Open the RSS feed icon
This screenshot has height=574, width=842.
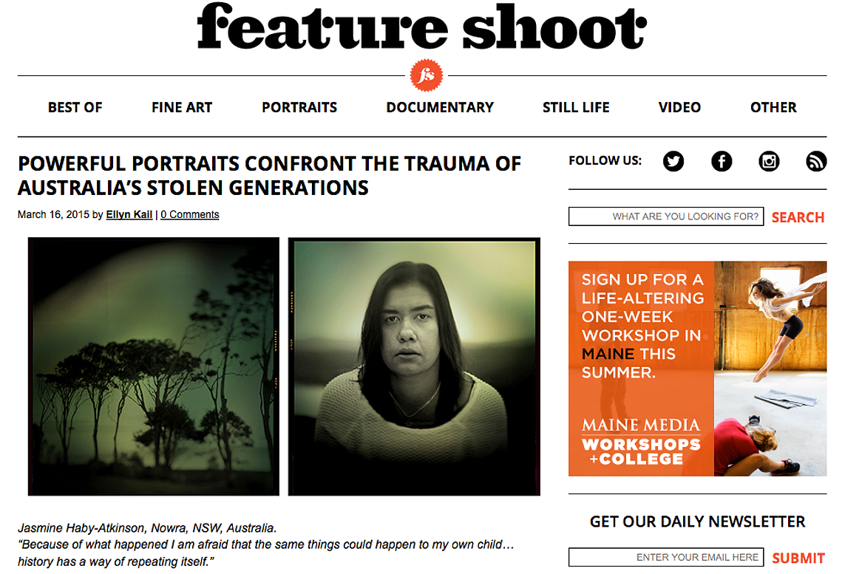pyautogui.click(x=815, y=161)
